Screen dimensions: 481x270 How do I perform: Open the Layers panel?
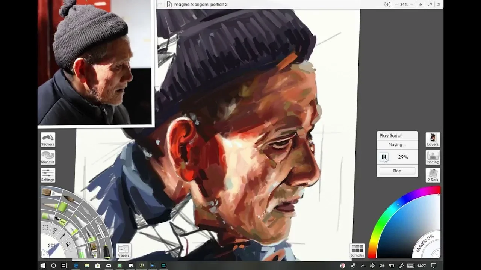pos(433,139)
